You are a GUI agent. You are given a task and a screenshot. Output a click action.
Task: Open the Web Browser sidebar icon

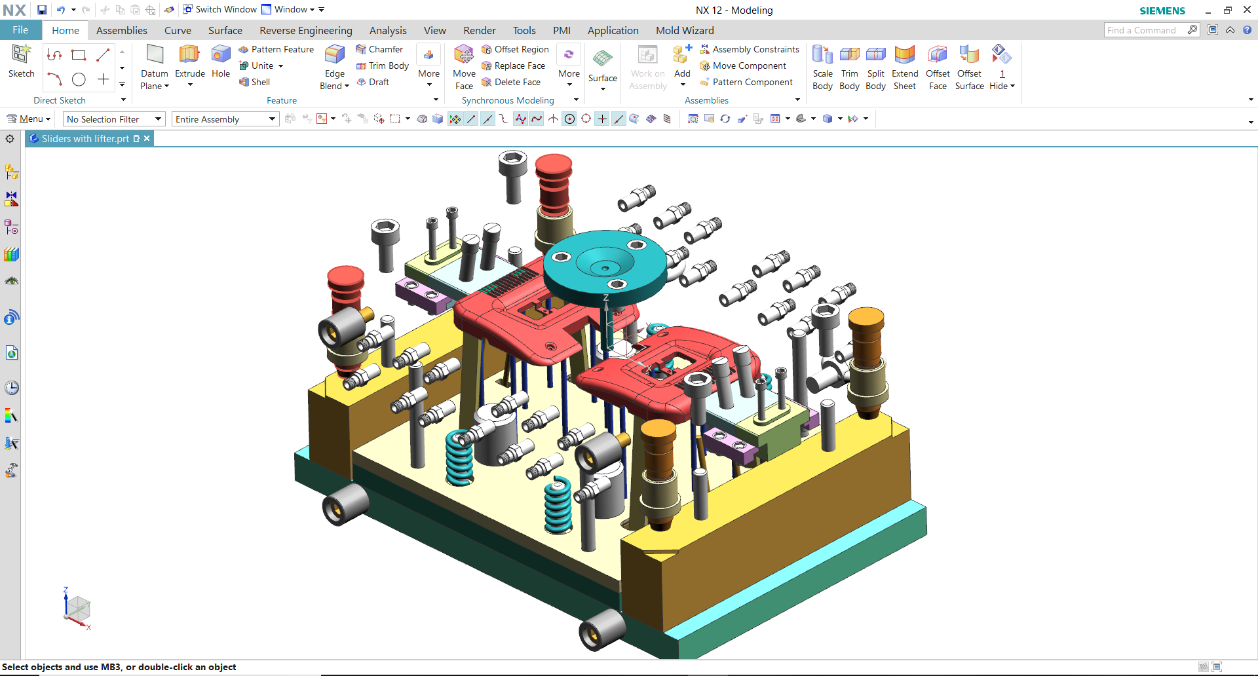point(11,353)
